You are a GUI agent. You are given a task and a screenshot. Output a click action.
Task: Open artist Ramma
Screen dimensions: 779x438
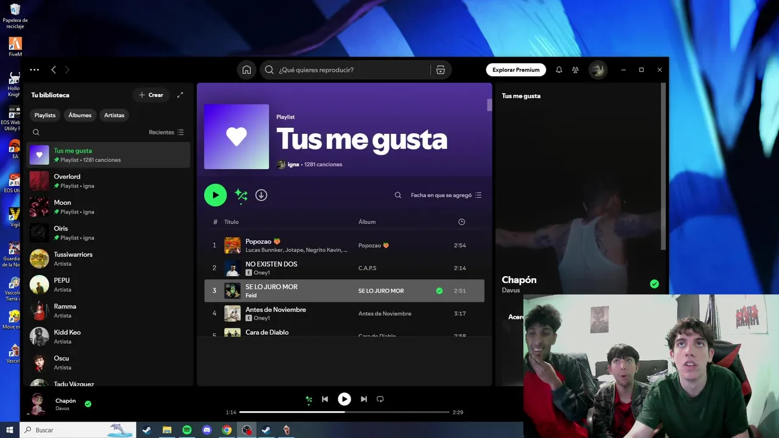click(x=108, y=311)
